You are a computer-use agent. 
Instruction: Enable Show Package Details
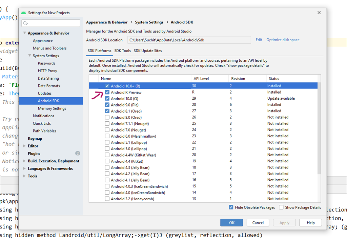[281, 207]
